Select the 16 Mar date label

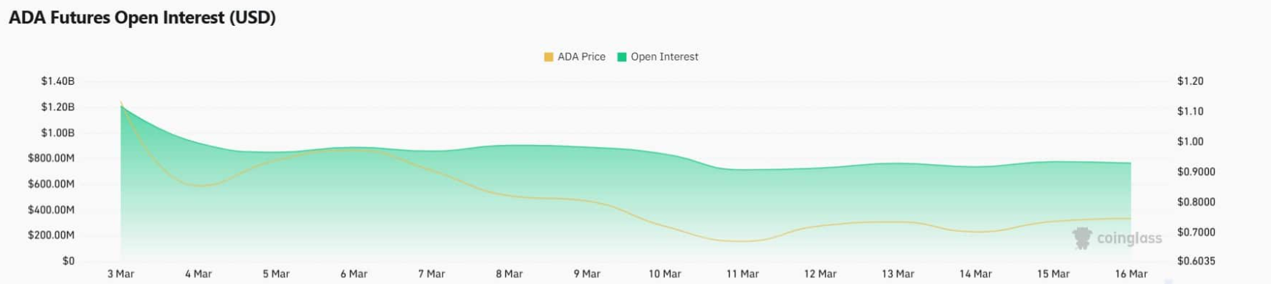coord(1131,274)
